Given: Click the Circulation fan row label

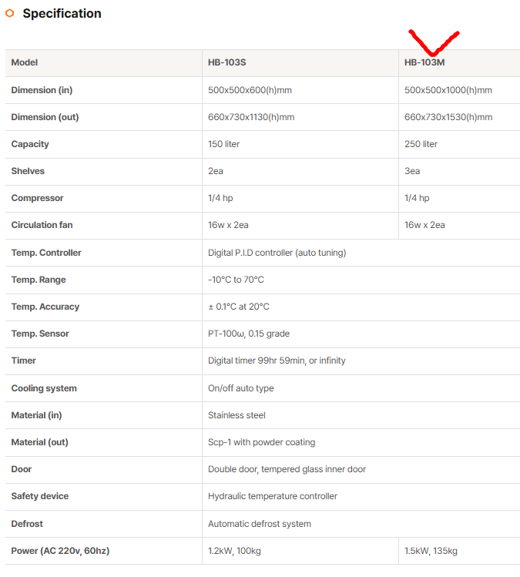Looking at the screenshot, I should (42, 225).
